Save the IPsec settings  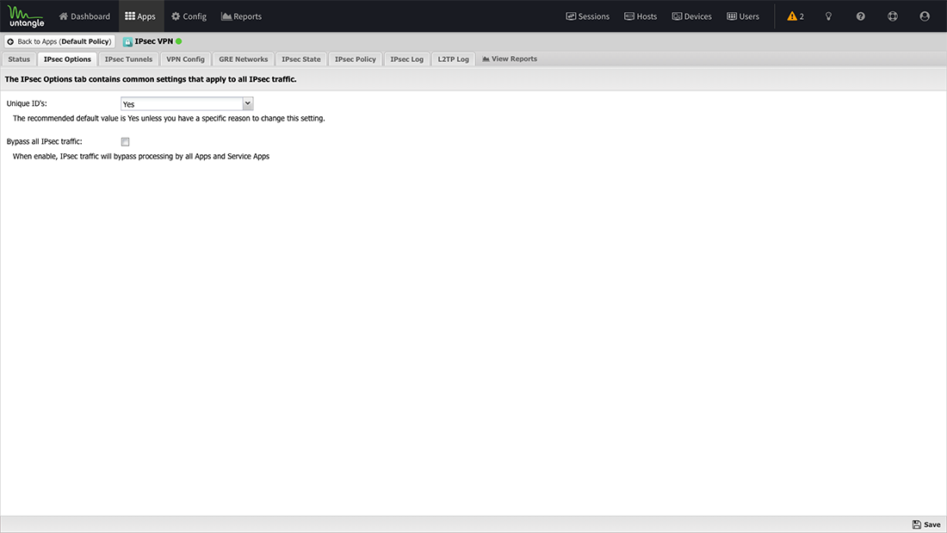925,524
